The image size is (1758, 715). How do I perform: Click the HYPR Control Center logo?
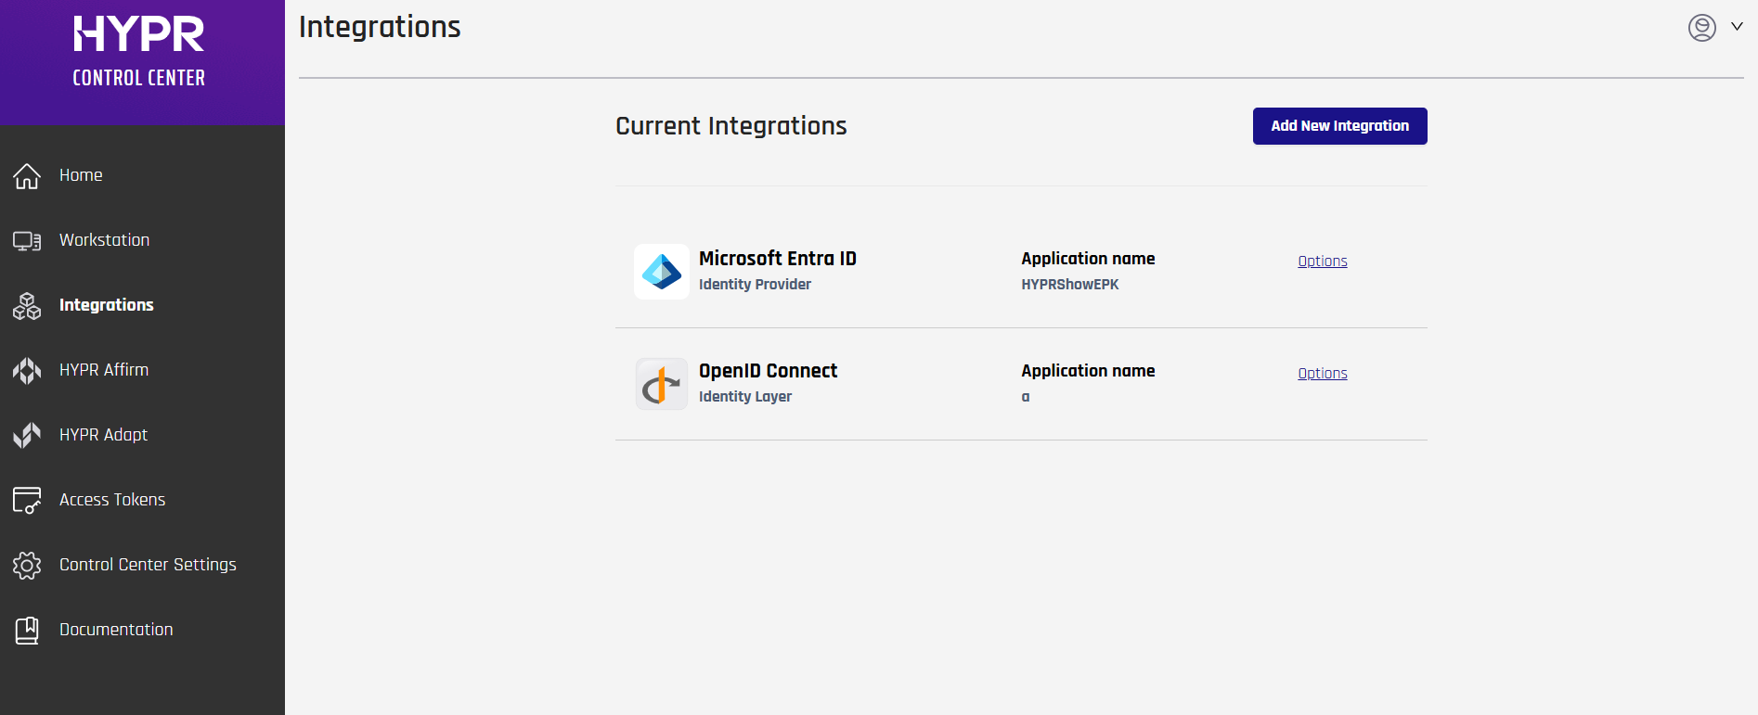pyautogui.click(x=139, y=52)
